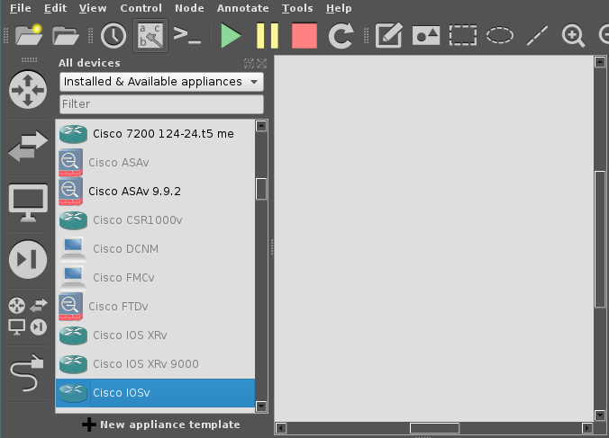609x438 pixels.
Task: Add a note annotation
Action: click(389, 35)
